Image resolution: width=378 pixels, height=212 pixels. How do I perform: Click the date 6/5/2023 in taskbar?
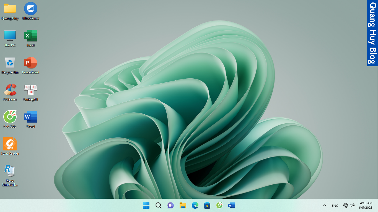tap(366, 208)
